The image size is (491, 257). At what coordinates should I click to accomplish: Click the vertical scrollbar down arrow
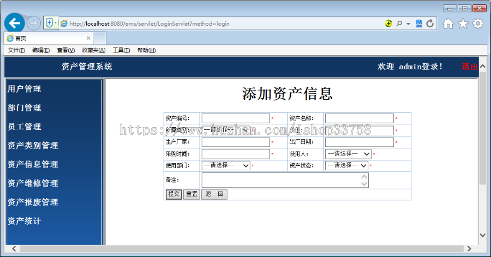(x=483, y=235)
